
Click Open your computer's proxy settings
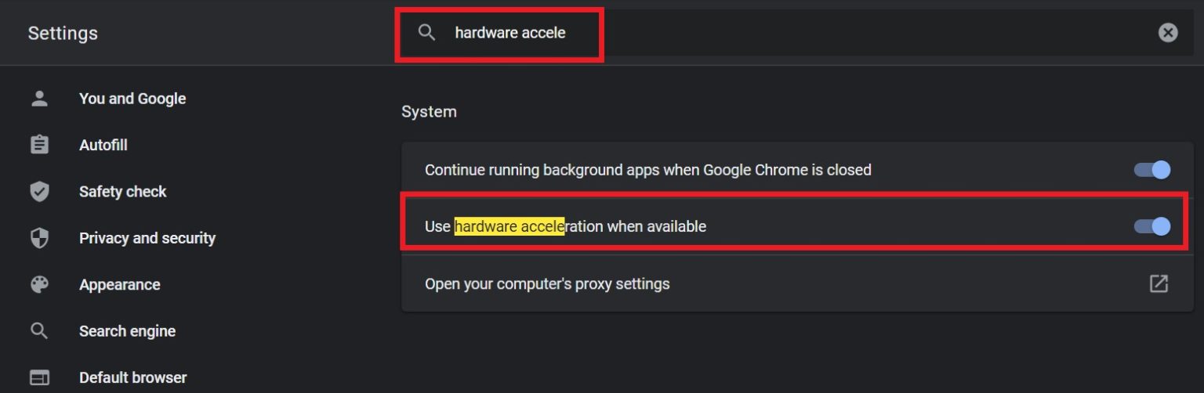pos(547,284)
